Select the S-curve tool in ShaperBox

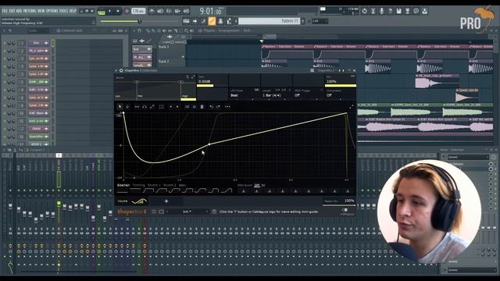coord(152,107)
